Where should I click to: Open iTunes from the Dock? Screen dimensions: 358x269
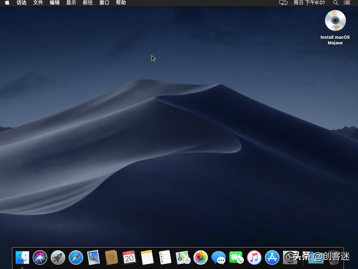click(254, 257)
